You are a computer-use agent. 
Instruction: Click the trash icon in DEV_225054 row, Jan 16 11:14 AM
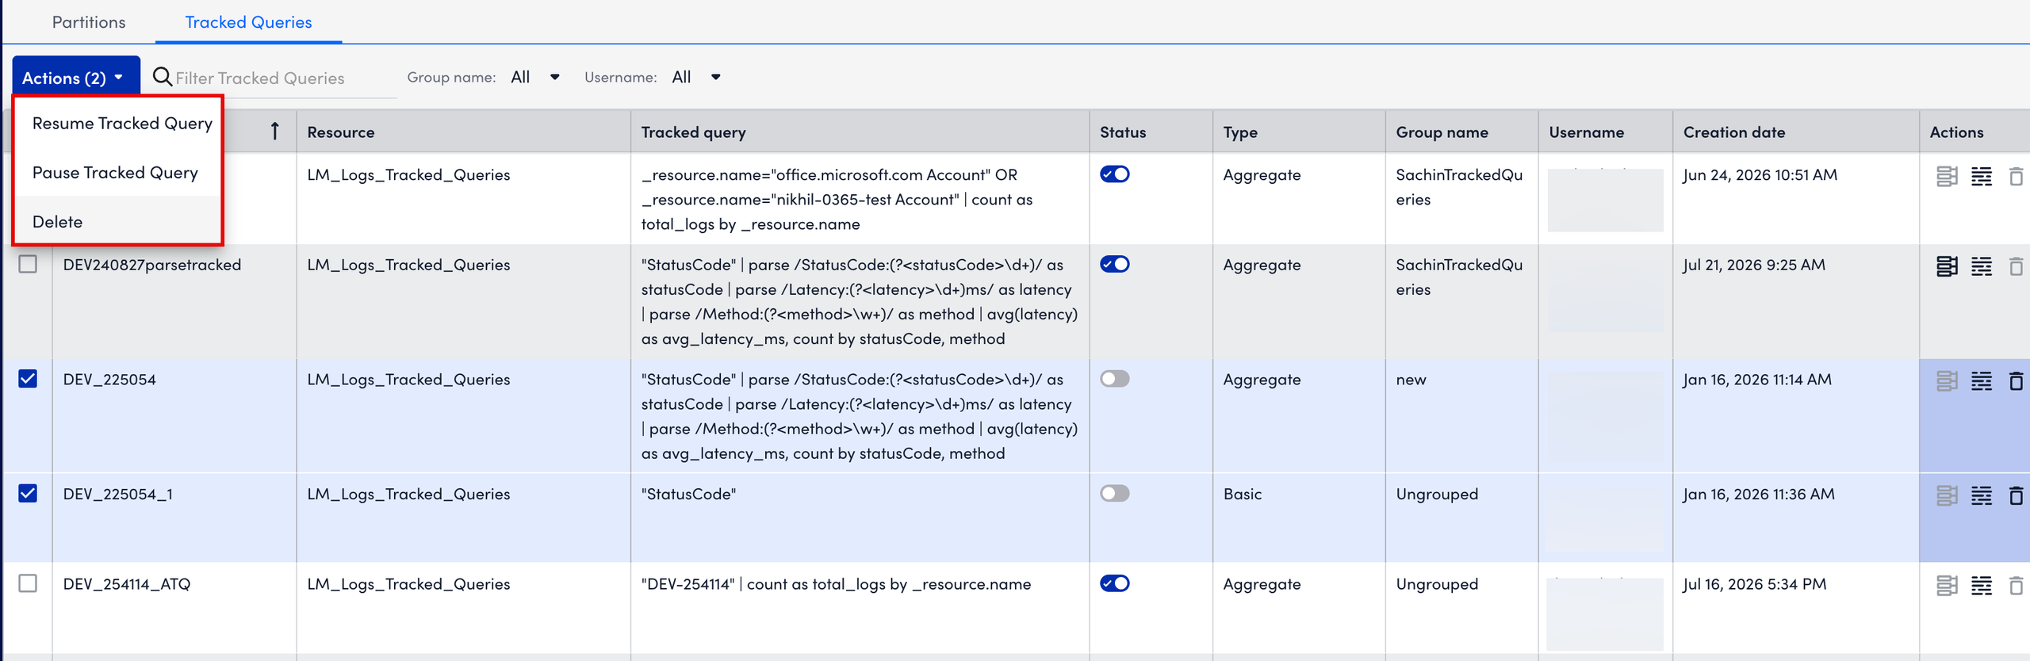pyautogui.click(x=2016, y=381)
